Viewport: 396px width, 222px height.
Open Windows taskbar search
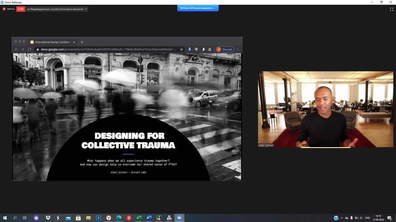pyautogui.click(x=15, y=218)
